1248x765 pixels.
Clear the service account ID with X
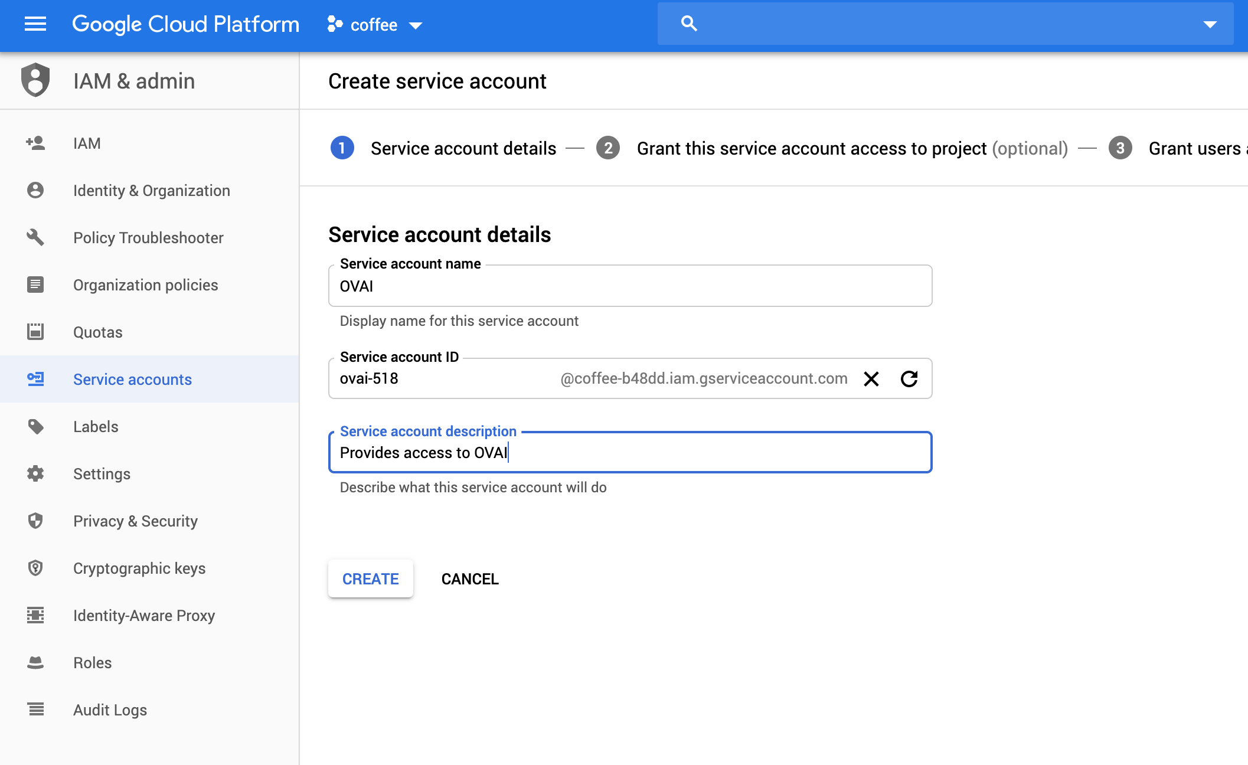pos(871,378)
